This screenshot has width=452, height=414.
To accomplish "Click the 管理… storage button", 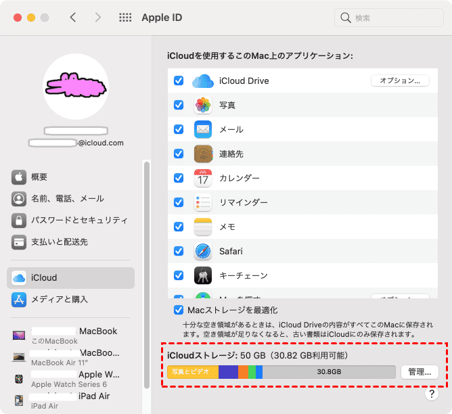I will tap(420, 371).
